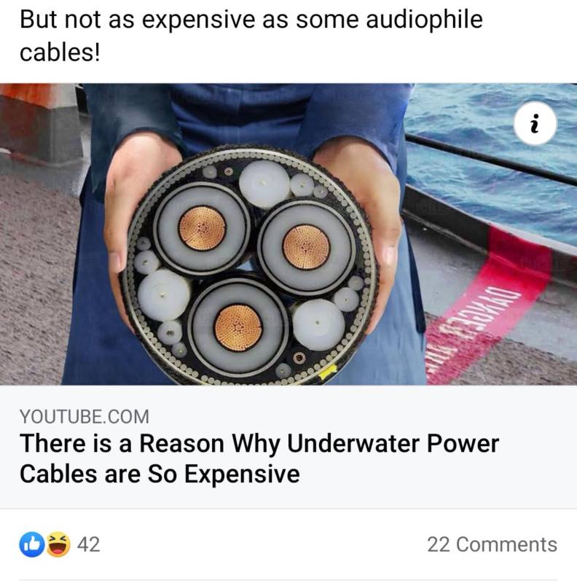Click the right copper conductor in the image
The height and width of the screenshot is (583, 577).
tap(306, 247)
